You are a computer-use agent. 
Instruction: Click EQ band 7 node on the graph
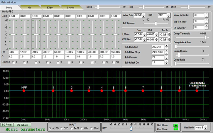pos(143,91)
